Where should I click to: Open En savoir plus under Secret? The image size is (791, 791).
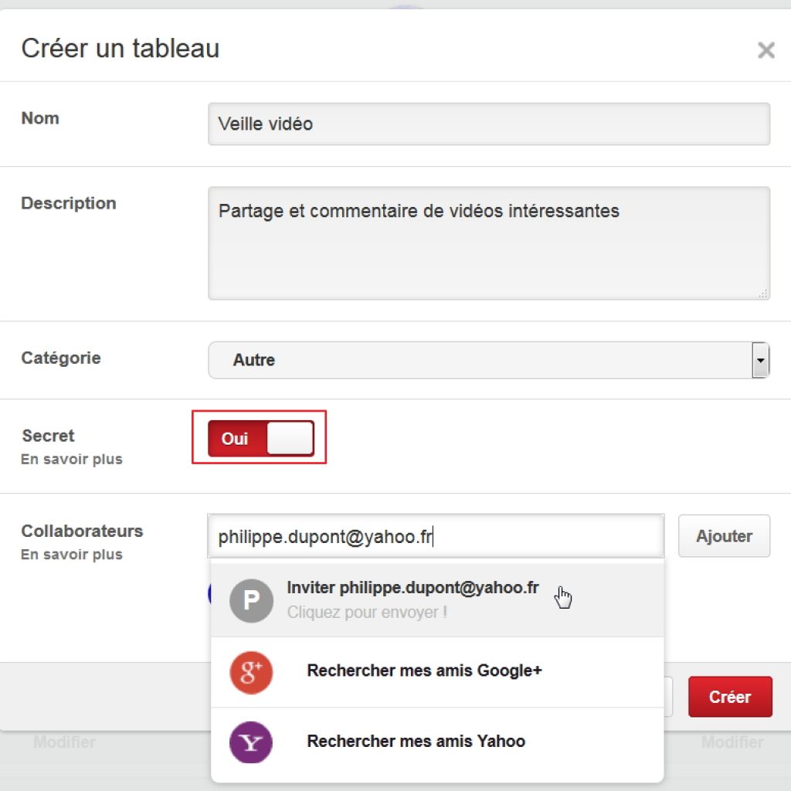click(72, 459)
